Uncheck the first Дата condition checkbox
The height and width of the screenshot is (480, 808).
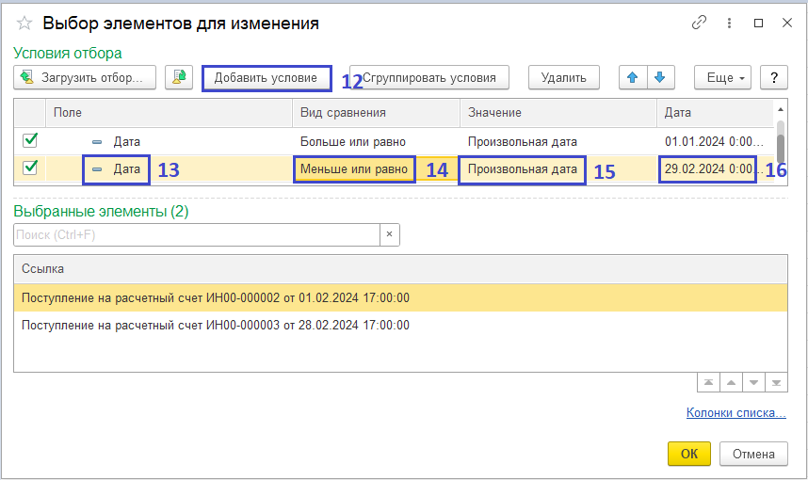tap(30, 141)
